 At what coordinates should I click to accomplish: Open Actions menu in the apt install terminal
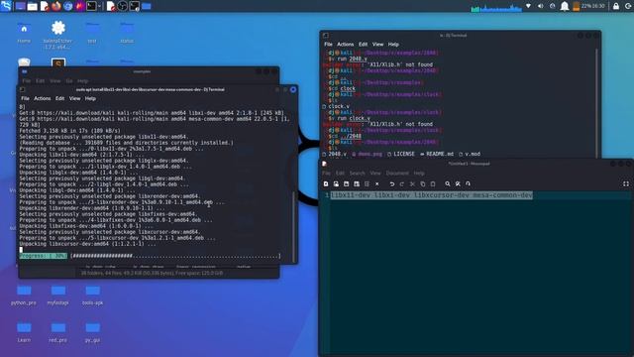click(x=42, y=98)
